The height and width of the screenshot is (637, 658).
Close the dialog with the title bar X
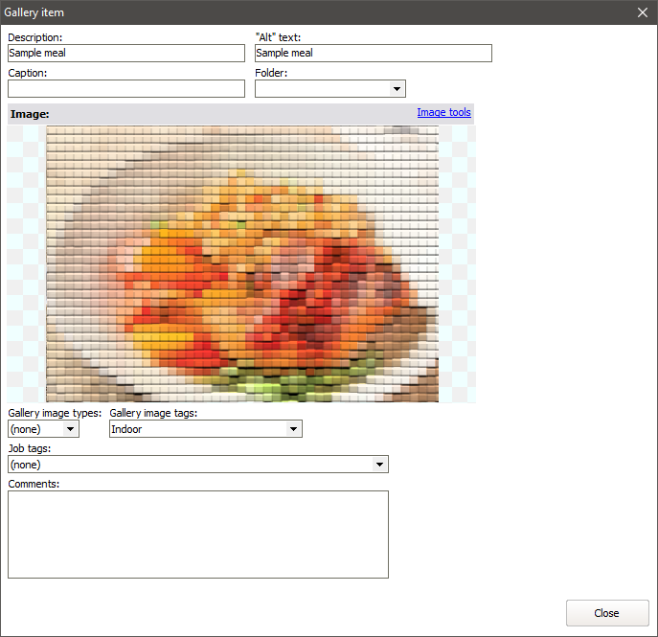point(643,12)
